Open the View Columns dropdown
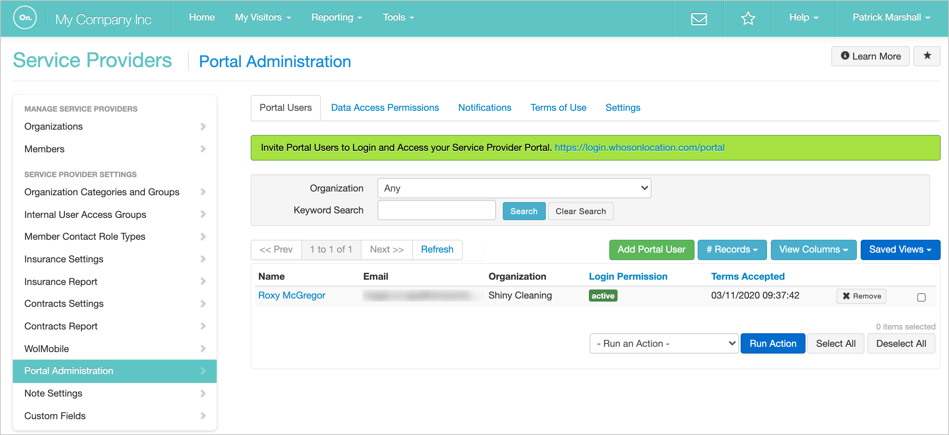The height and width of the screenshot is (435, 949). click(813, 250)
